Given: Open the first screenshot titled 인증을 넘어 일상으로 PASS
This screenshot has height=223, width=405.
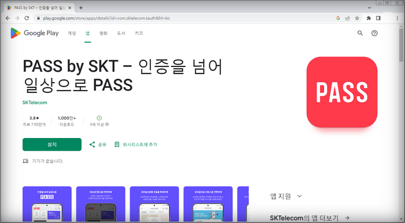Looking at the screenshot, I should point(47,204).
